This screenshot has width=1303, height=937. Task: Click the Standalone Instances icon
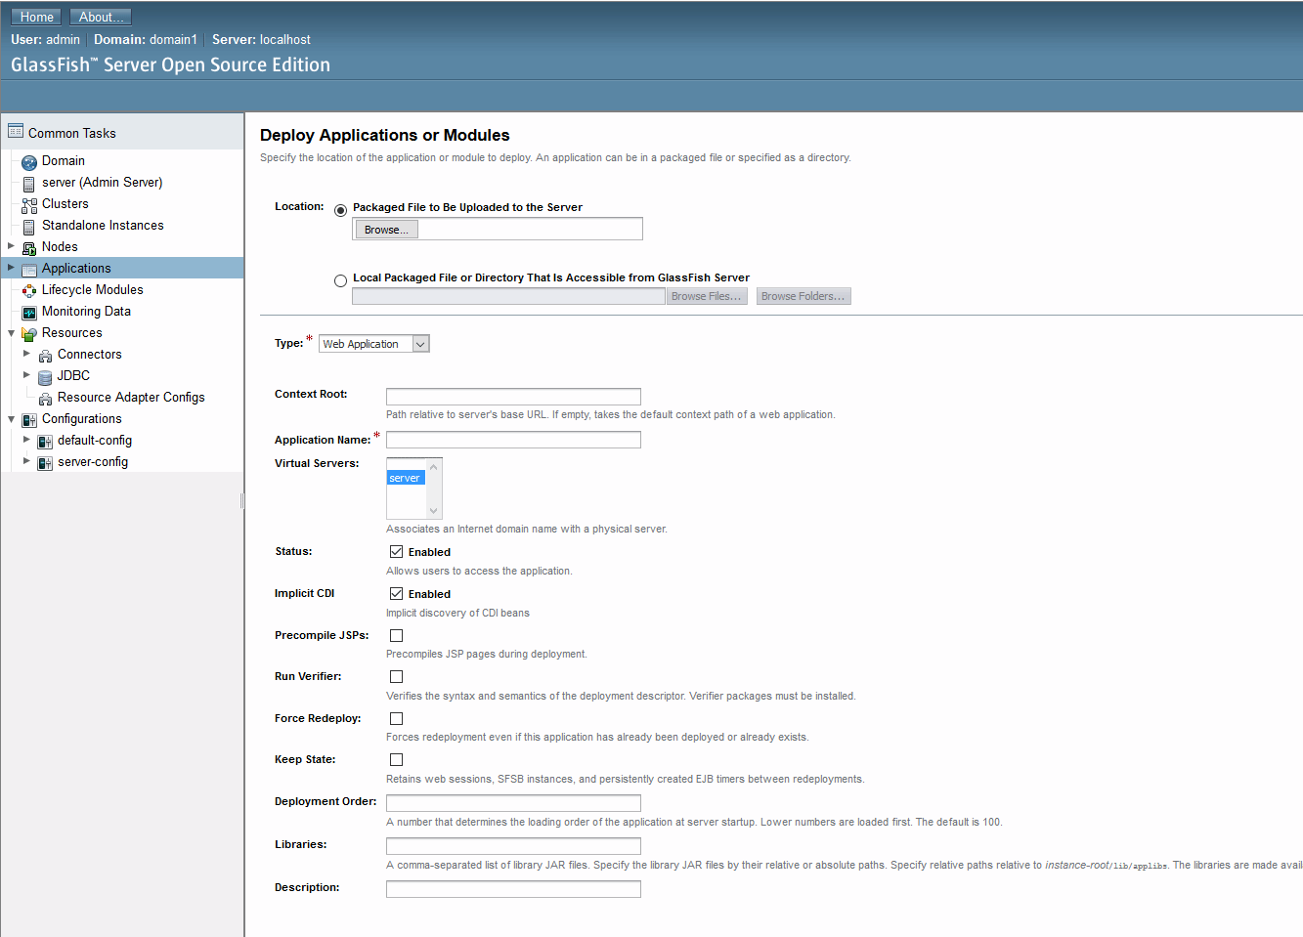[x=29, y=225]
